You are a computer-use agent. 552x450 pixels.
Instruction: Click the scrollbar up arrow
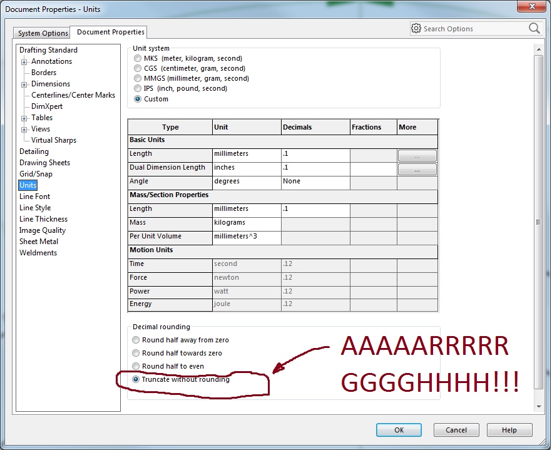click(x=538, y=49)
